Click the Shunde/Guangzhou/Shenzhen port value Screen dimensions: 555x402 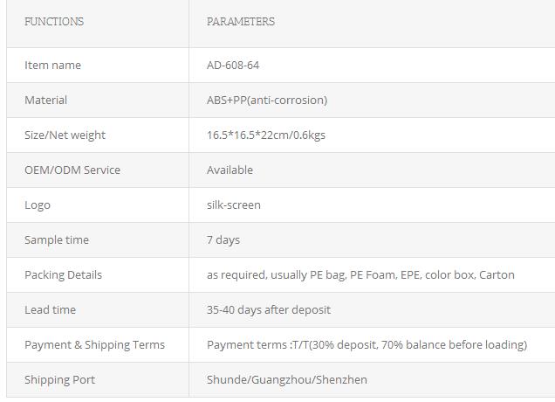point(287,379)
